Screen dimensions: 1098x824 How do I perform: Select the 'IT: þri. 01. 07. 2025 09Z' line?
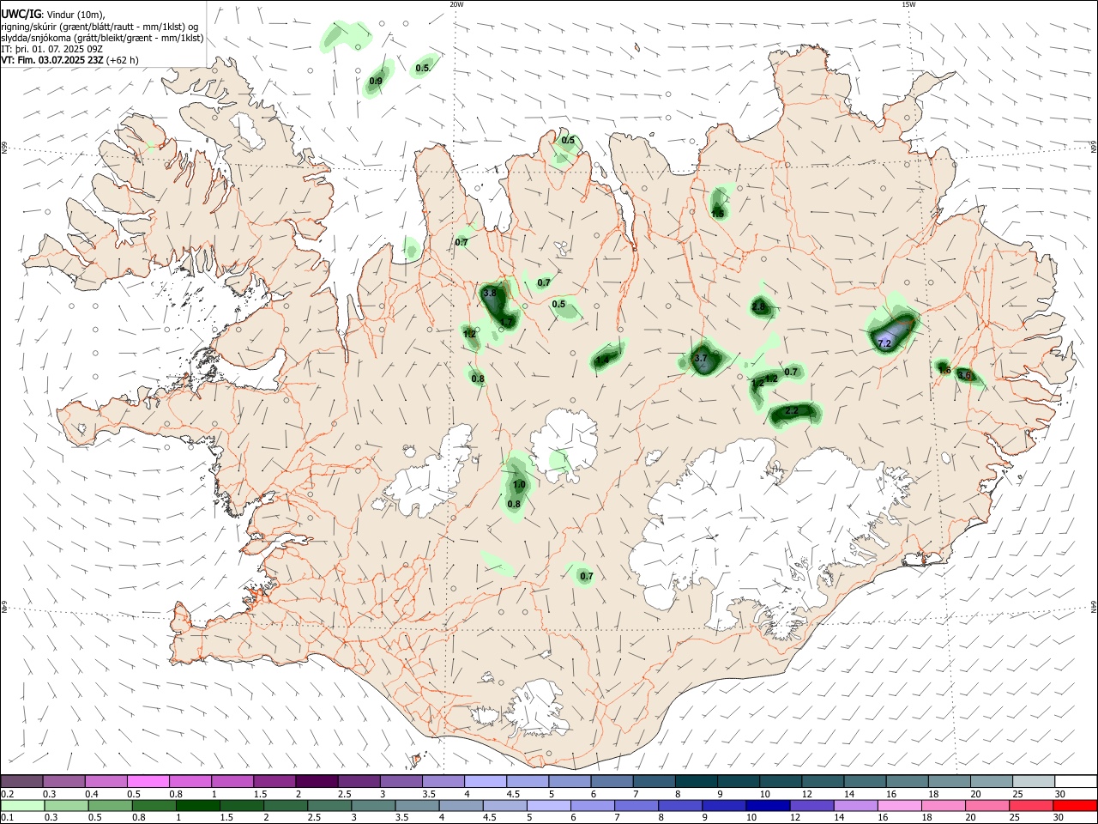52,49
